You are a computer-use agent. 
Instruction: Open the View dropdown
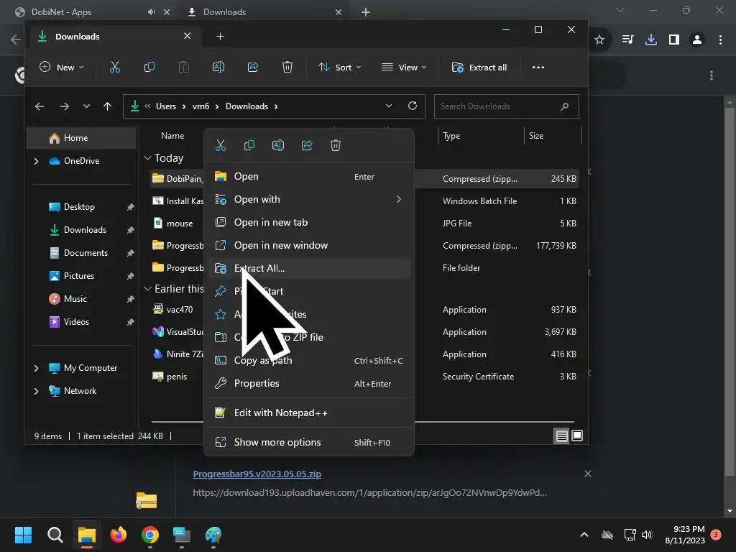click(404, 67)
